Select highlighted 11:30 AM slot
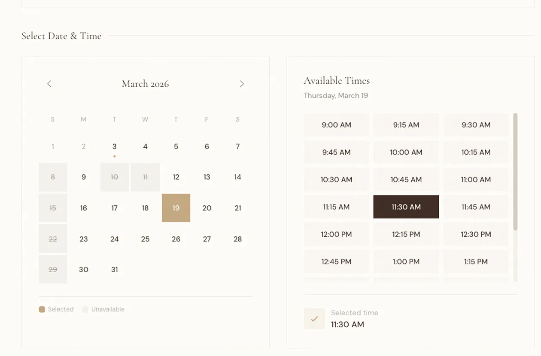Screen dimensions: 541x356 coord(406,207)
